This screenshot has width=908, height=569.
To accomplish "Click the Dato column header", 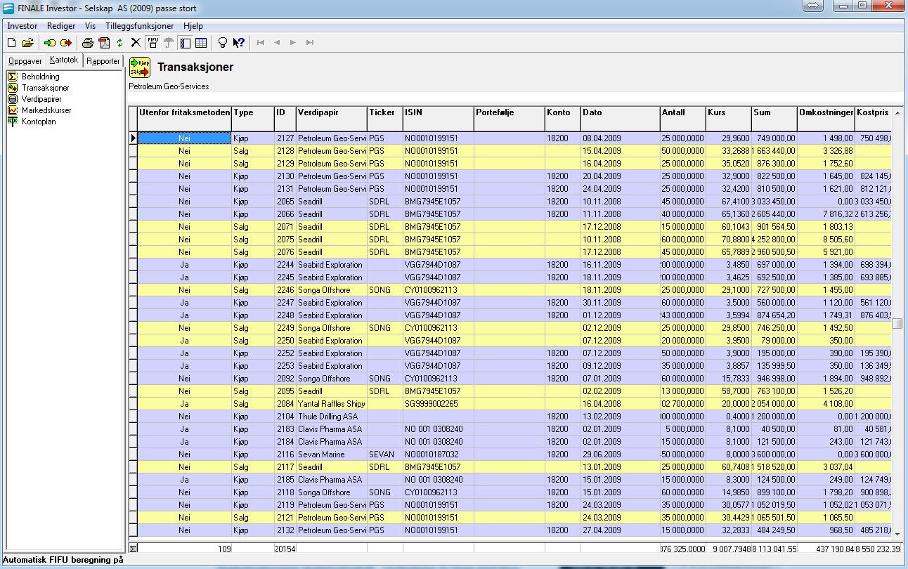I will pyautogui.click(x=621, y=119).
